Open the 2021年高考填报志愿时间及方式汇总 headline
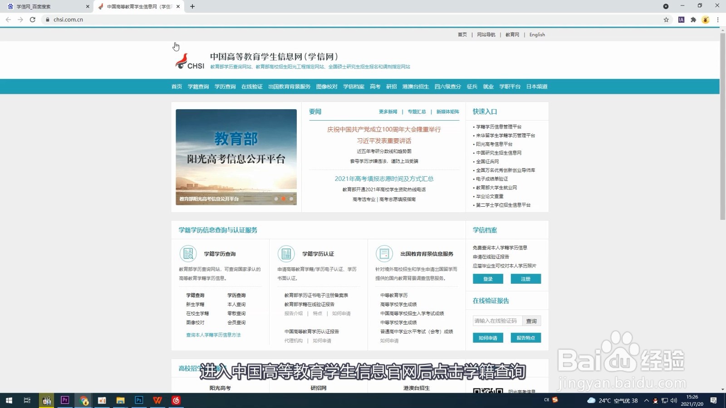726x408 pixels. (384, 179)
